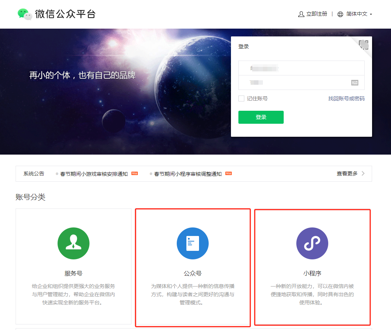
Task: Click the purple 小程序 icon
Action: point(312,243)
